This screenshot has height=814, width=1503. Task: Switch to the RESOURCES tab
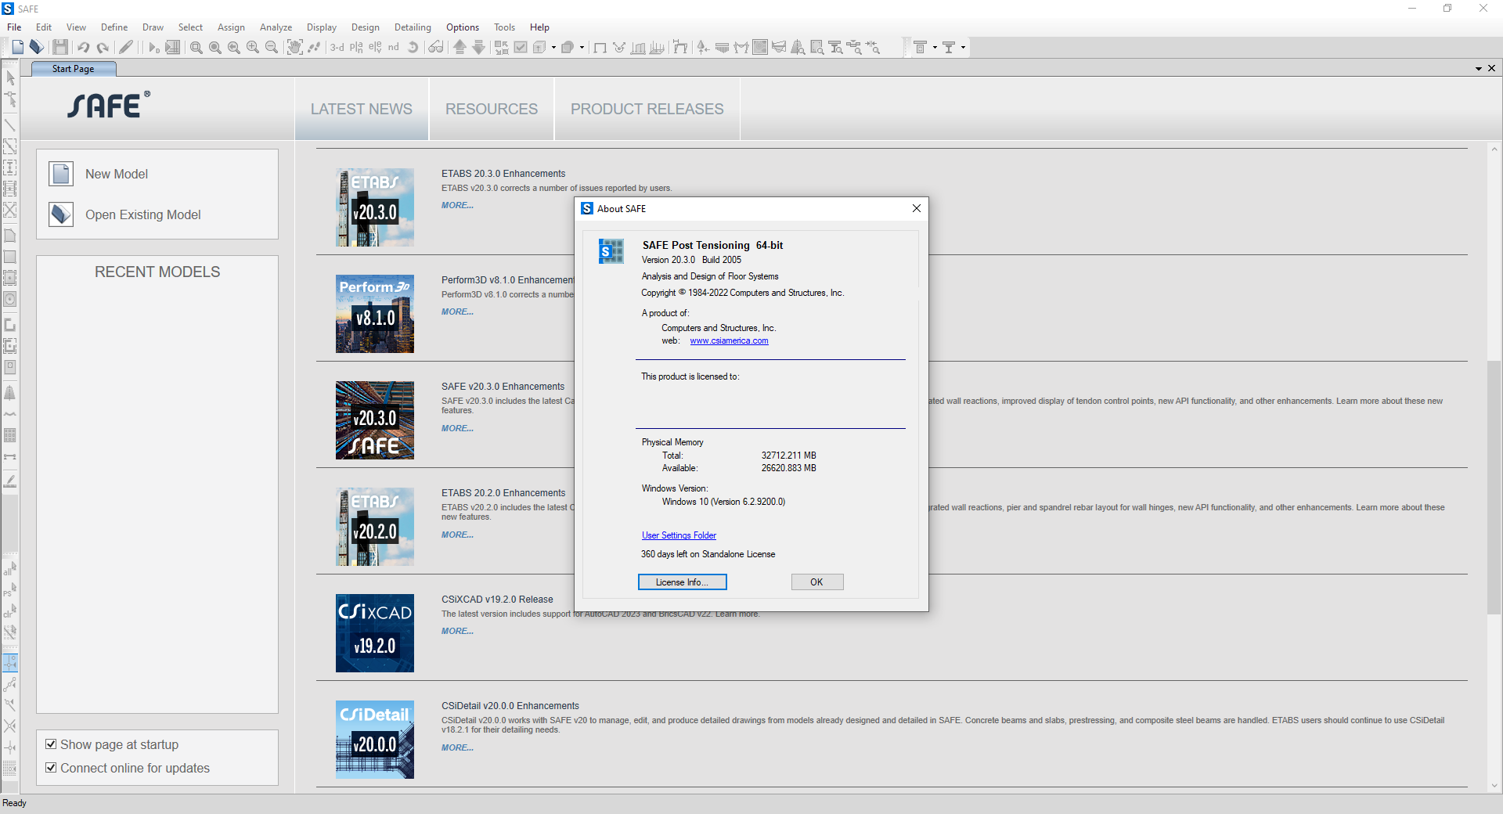[x=492, y=109]
